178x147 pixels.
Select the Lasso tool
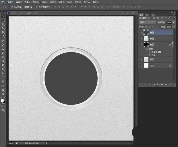tap(3, 24)
